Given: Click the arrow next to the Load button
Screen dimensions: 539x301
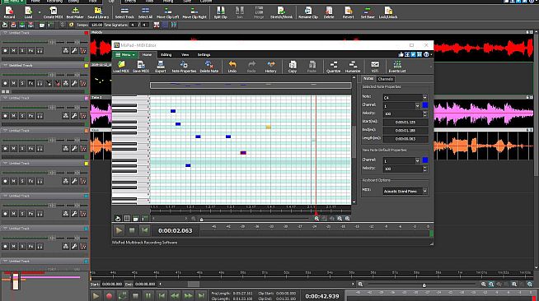Looking at the screenshot, I should [x=39, y=12].
